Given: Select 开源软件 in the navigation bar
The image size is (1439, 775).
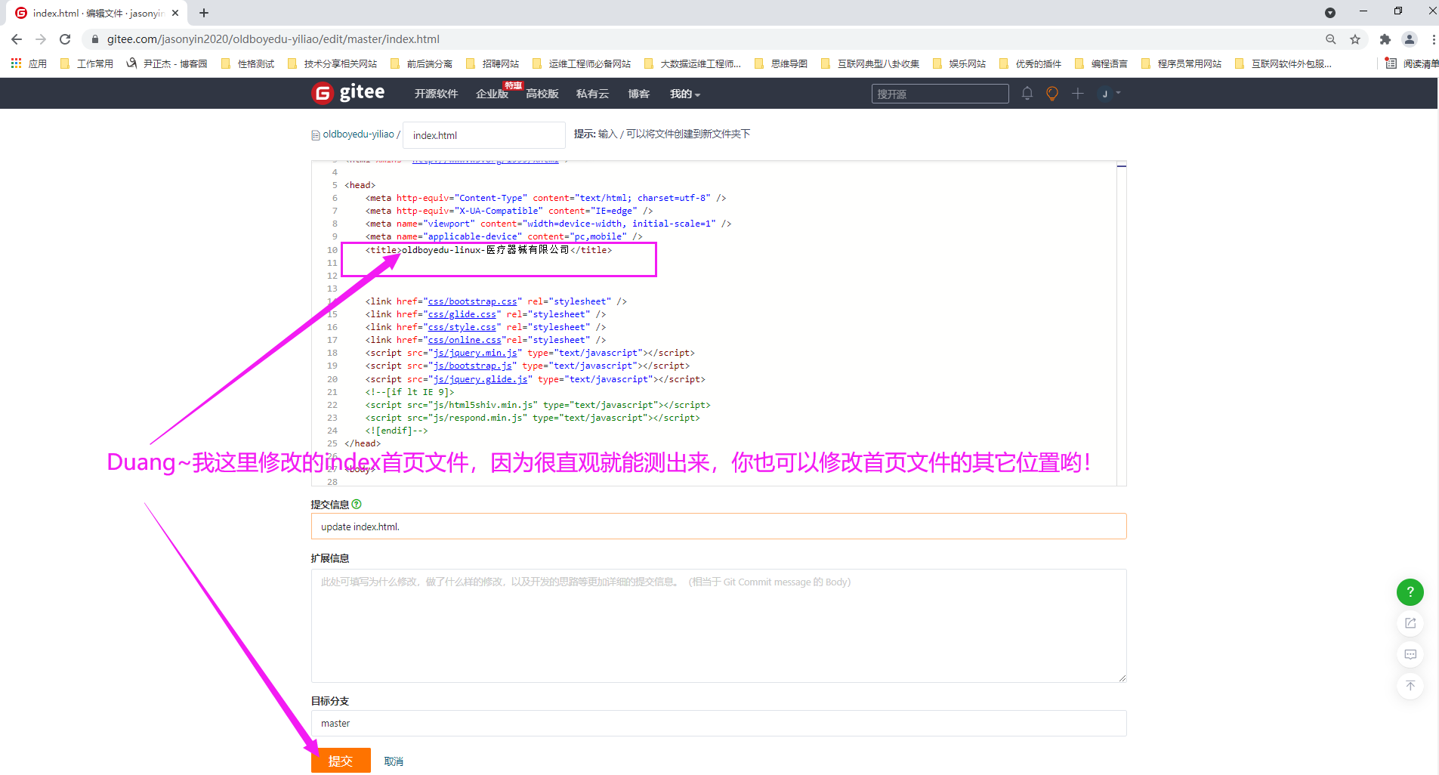Looking at the screenshot, I should click(x=435, y=93).
